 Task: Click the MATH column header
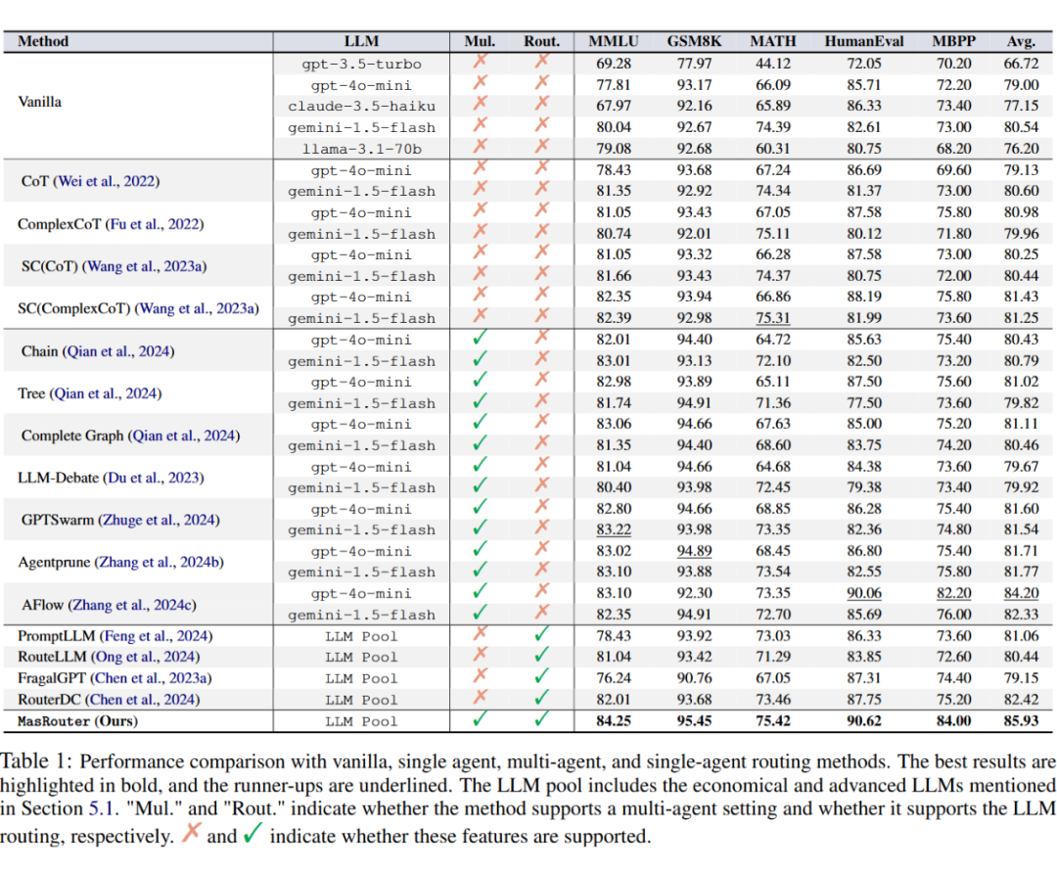[773, 41]
